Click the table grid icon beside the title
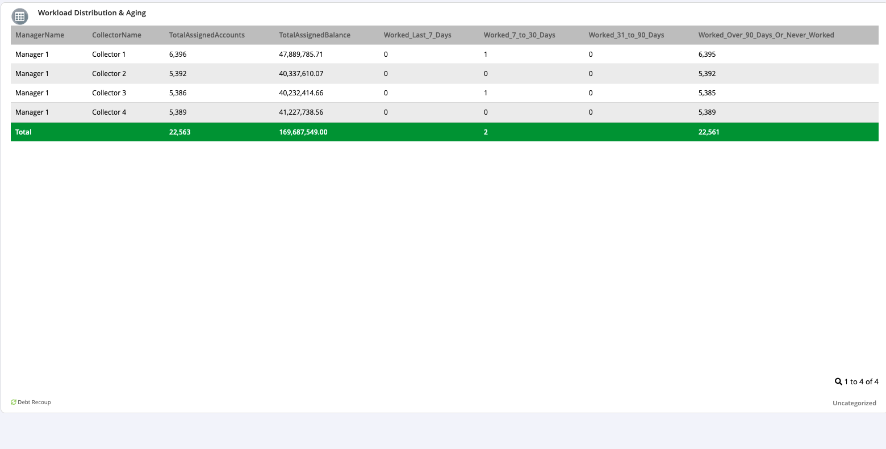Image resolution: width=886 pixels, height=449 pixels. pos(20,16)
